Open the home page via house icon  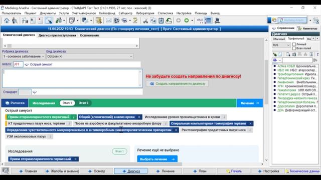(x=7, y=20)
